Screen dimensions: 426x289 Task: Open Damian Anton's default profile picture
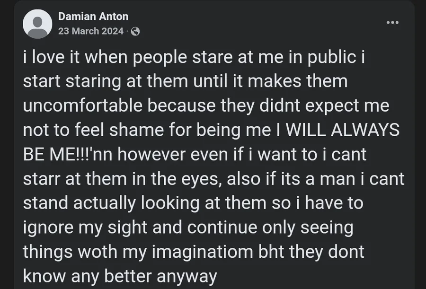pos(37,24)
